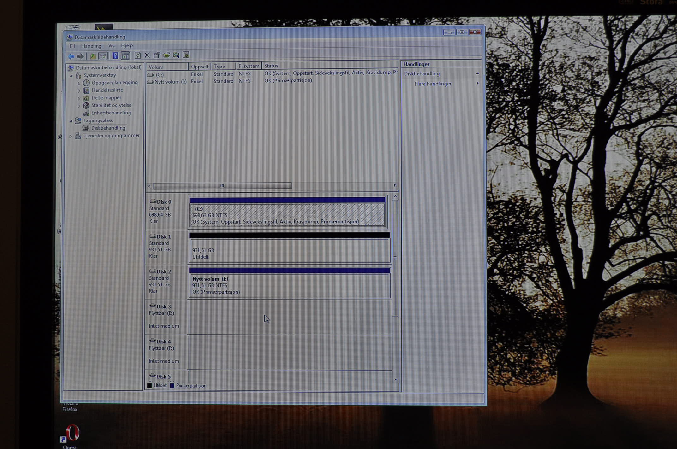
Task: Sort by the Oppsett column header
Action: tap(200, 67)
